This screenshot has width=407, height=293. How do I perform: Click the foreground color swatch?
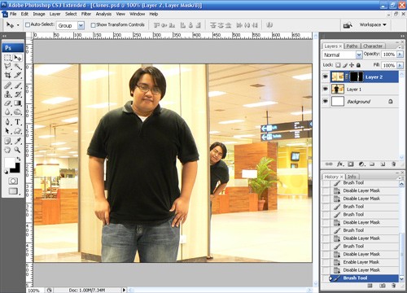pyautogui.click(x=10, y=163)
